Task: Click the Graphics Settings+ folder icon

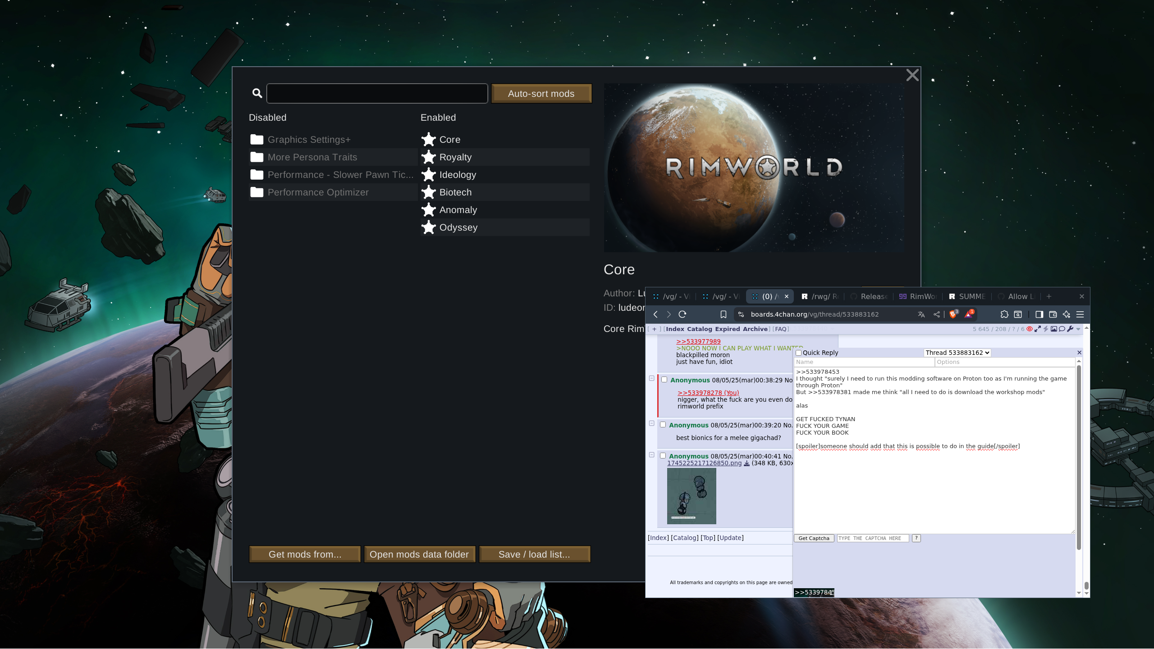Action: tap(257, 139)
